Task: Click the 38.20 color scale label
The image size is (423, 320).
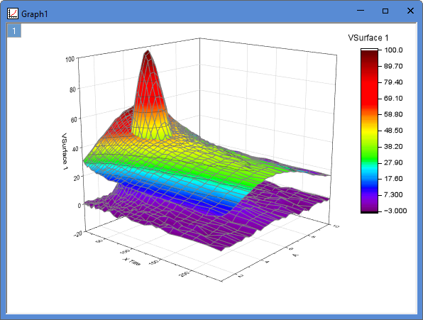Action: click(x=393, y=147)
